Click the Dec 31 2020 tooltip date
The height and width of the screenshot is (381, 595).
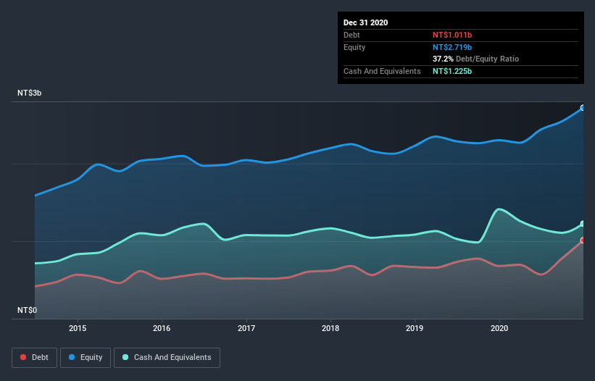[365, 22]
